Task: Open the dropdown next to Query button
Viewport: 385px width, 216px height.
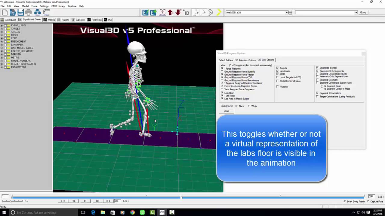Action: [x=356, y=13]
